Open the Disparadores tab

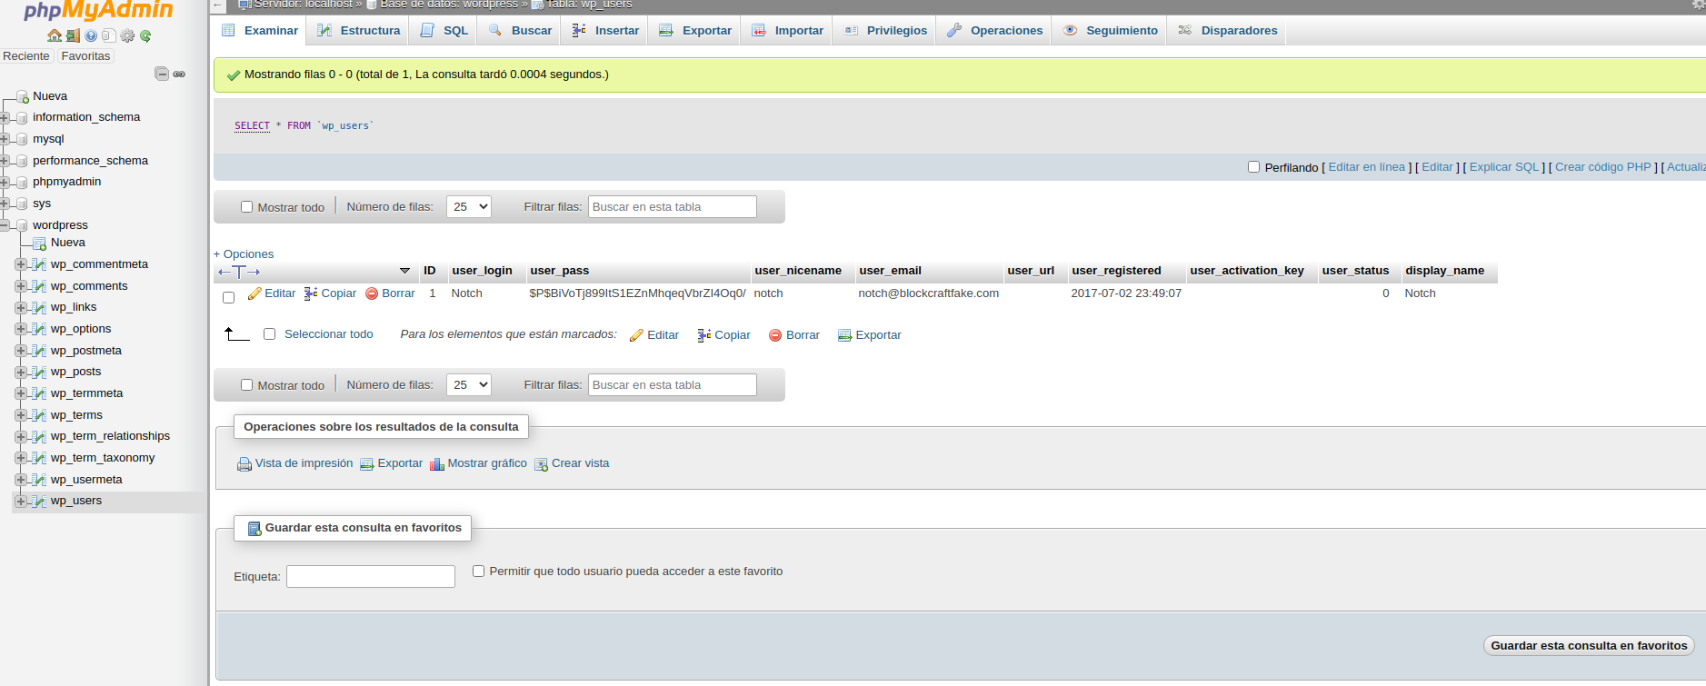1228,31
